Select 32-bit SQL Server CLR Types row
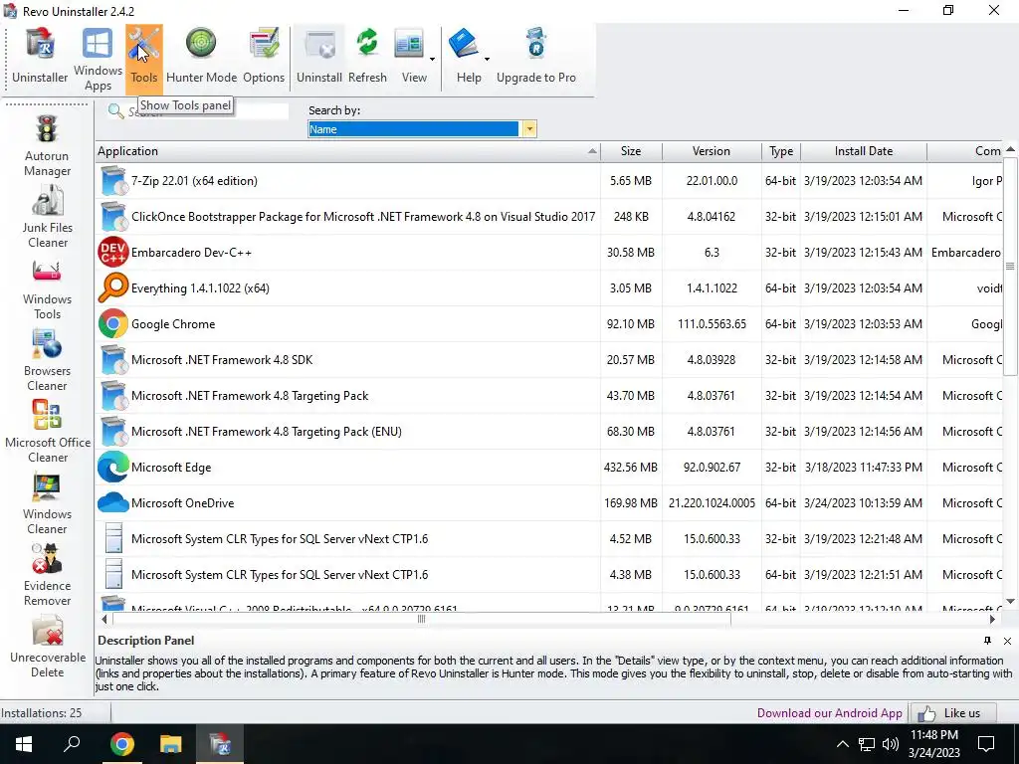This screenshot has width=1019, height=764. click(549, 538)
